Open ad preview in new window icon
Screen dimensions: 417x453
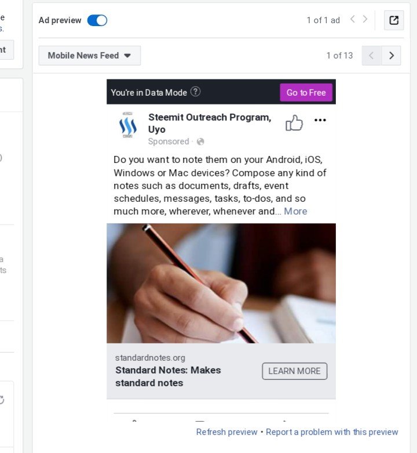pos(394,20)
